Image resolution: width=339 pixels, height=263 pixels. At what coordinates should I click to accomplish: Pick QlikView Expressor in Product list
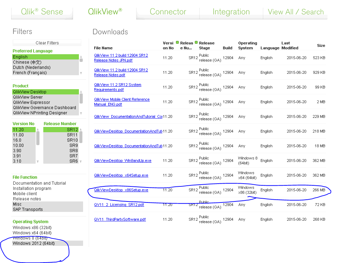click(46, 102)
